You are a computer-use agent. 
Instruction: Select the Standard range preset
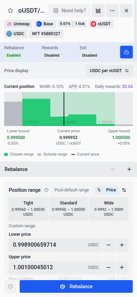[x=68, y=209]
